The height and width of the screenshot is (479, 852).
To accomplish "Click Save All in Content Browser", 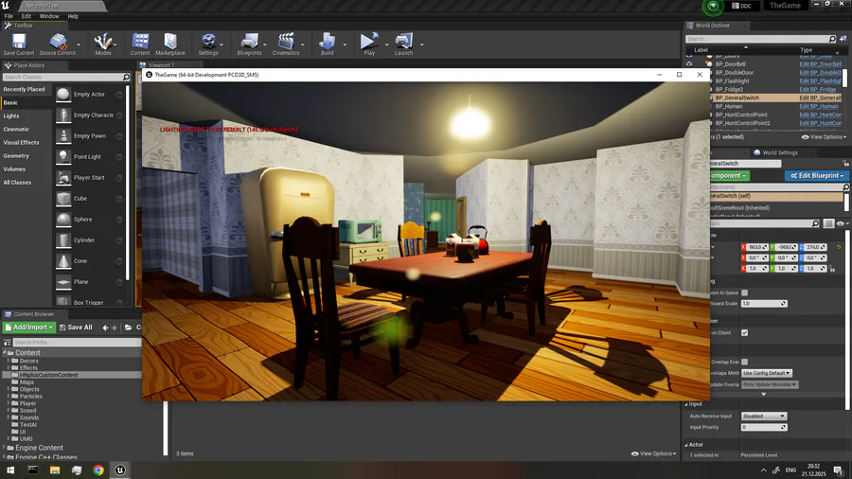I will (76, 328).
